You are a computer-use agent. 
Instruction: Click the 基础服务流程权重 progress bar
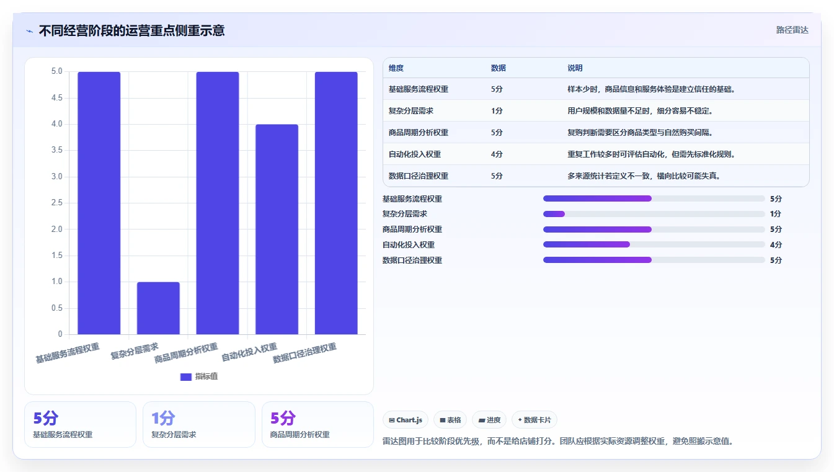(654, 198)
